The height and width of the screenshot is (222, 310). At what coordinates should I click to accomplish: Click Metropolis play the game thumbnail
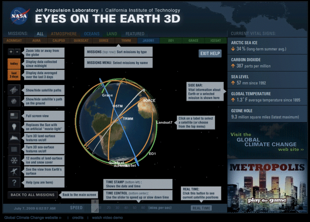tap(267, 185)
